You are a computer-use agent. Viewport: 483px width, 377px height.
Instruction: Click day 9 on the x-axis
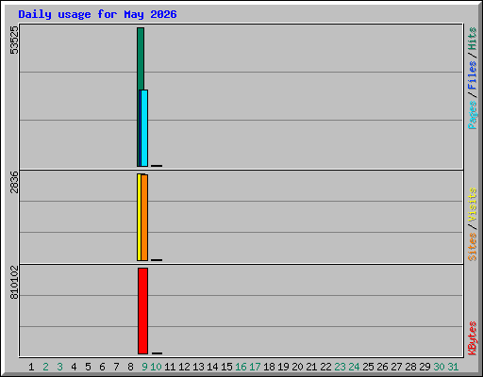(x=144, y=367)
